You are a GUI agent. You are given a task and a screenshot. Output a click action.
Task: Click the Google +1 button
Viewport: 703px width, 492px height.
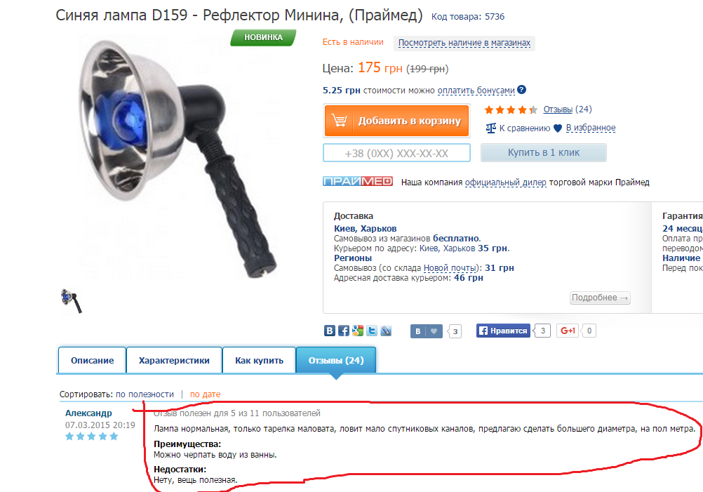coord(568,331)
